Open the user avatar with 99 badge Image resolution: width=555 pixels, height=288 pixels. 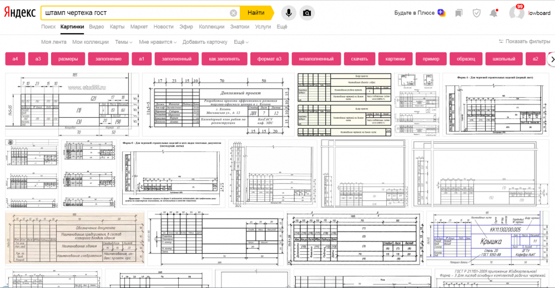[516, 13]
